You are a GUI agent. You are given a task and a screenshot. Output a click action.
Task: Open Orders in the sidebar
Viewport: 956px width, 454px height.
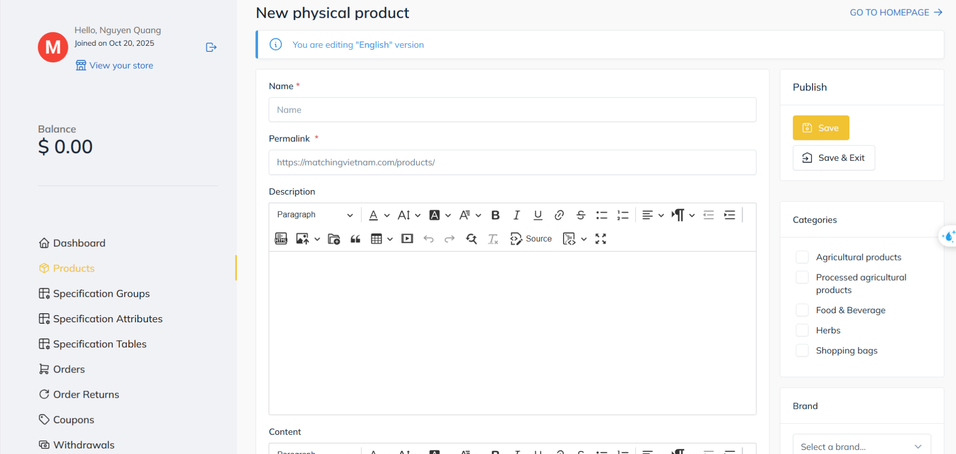coord(69,369)
